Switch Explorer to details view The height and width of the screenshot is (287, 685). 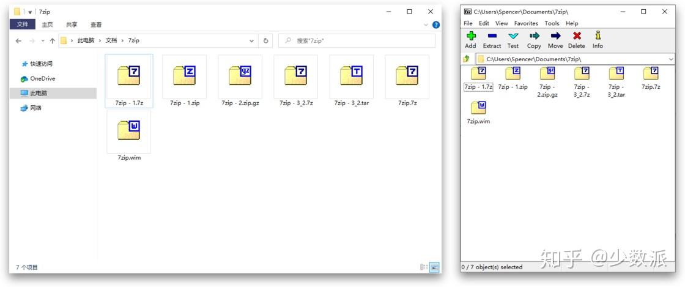tap(424, 267)
